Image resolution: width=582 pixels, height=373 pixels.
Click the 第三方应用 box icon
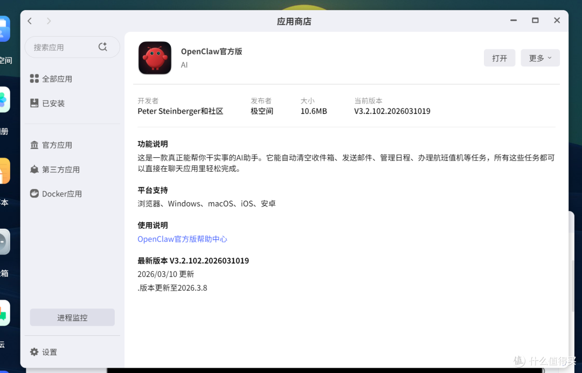click(x=34, y=170)
